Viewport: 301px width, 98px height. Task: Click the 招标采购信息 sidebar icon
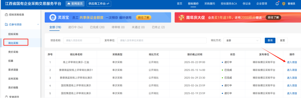6,15
